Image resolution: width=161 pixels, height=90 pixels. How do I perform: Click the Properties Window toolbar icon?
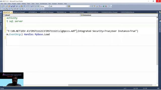coord(94,6)
